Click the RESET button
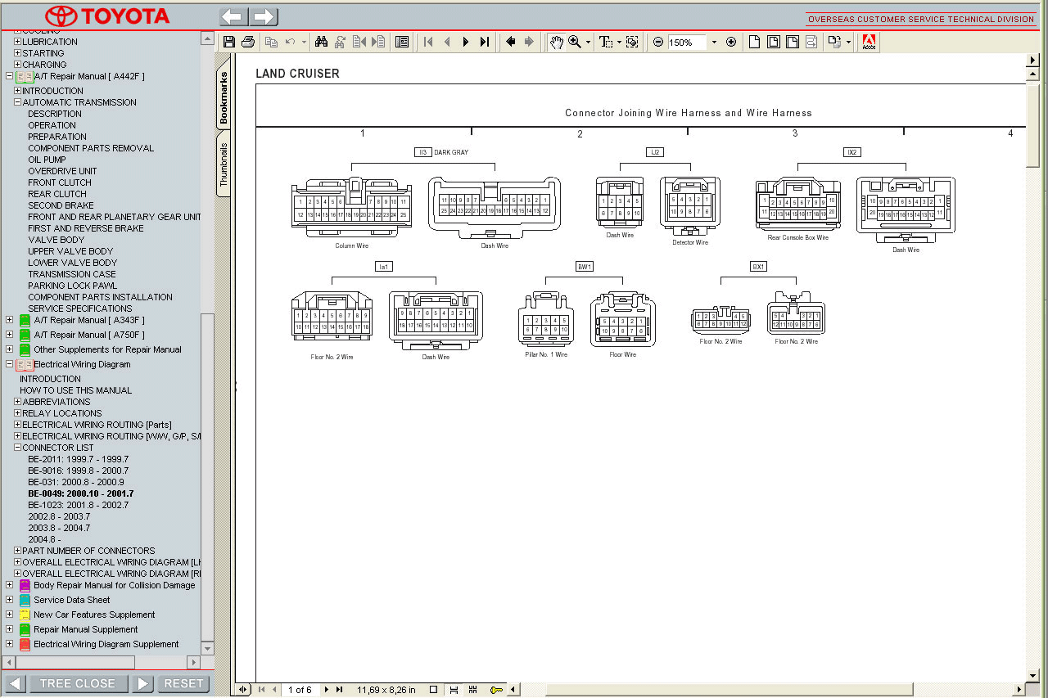This screenshot has width=1048, height=698. 183,683
